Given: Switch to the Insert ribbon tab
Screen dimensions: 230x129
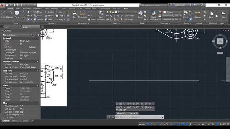Looking at the screenshot, I should pyautogui.click(x=18, y=9).
